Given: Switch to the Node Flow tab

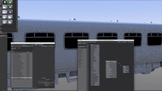Looking at the screenshot, I should coord(84,43).
